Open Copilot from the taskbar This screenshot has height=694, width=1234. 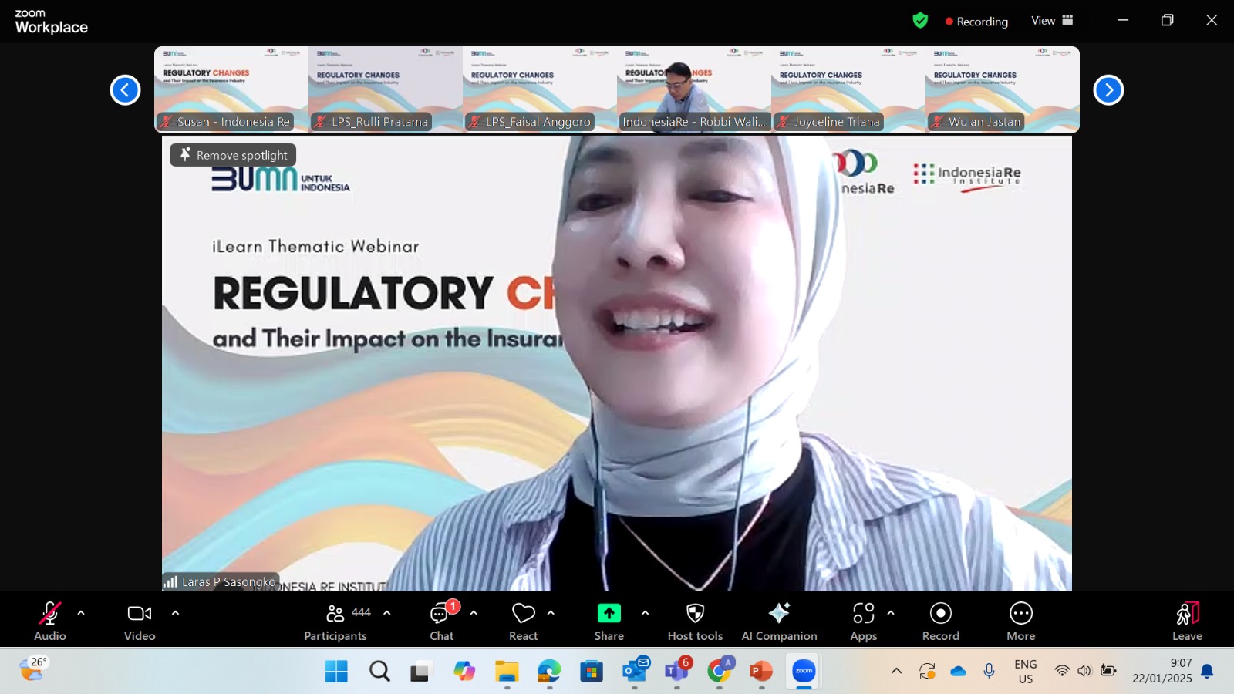click(x=464, y=672)
